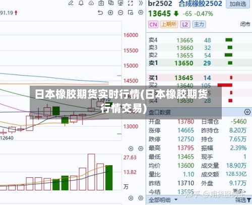Close the volume sub-chart panel
Viewport: 252px width, 205px height.
(131, 198)
